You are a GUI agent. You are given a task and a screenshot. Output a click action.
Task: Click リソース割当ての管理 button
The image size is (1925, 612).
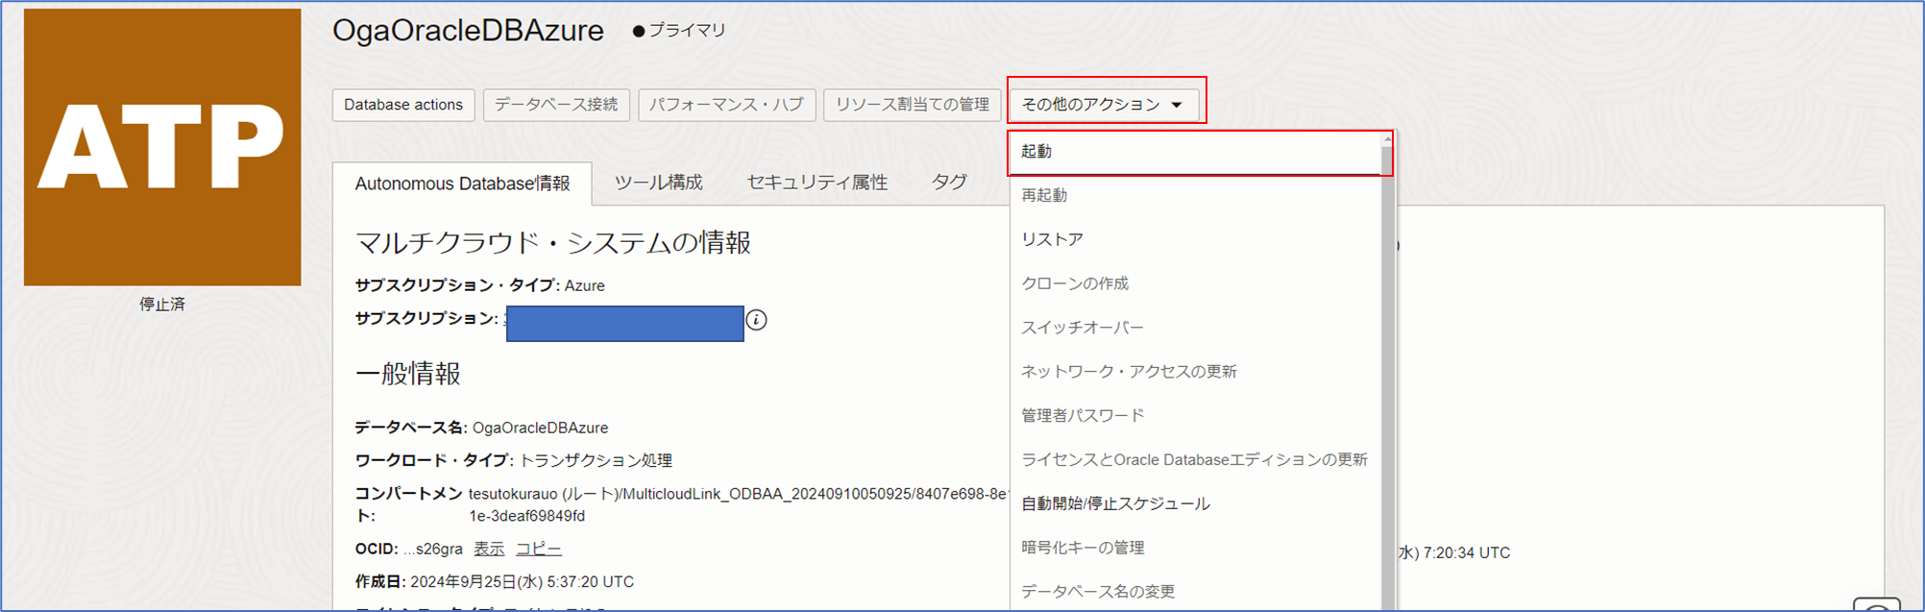(913, 105)
